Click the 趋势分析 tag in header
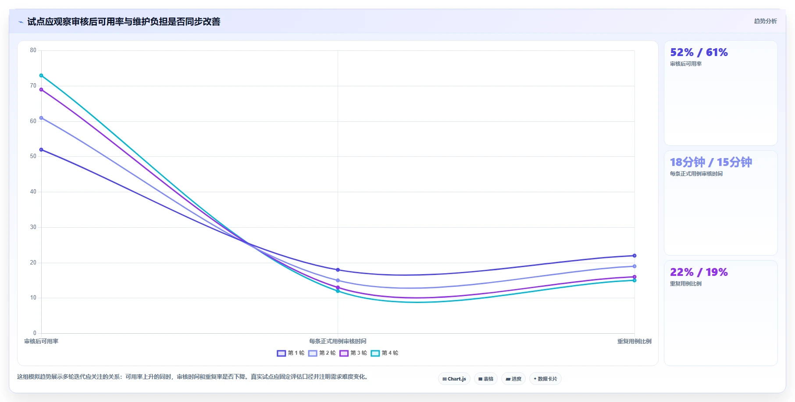 765,21
